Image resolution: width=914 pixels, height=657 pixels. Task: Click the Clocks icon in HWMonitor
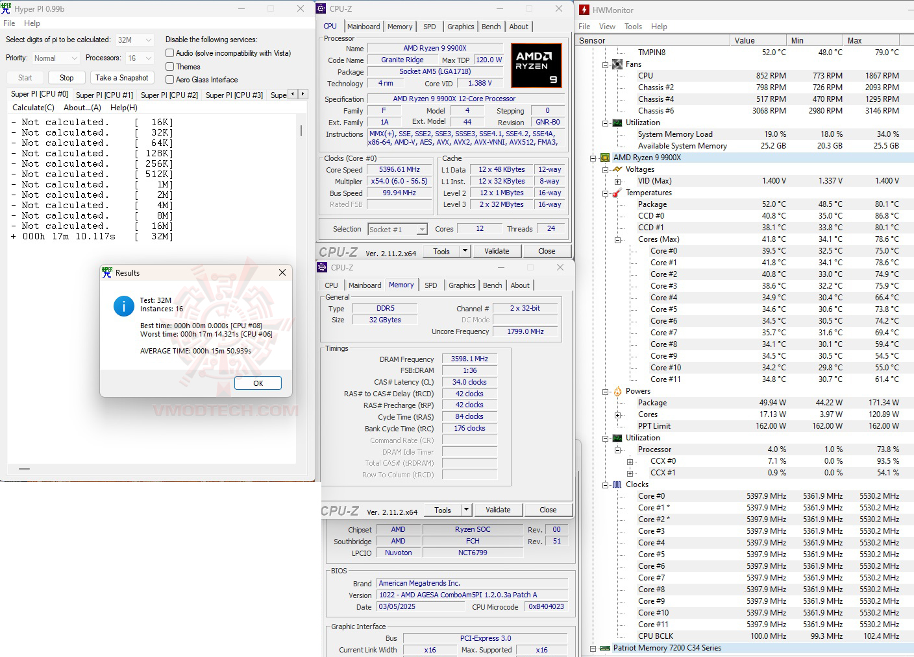pos(617,484)
